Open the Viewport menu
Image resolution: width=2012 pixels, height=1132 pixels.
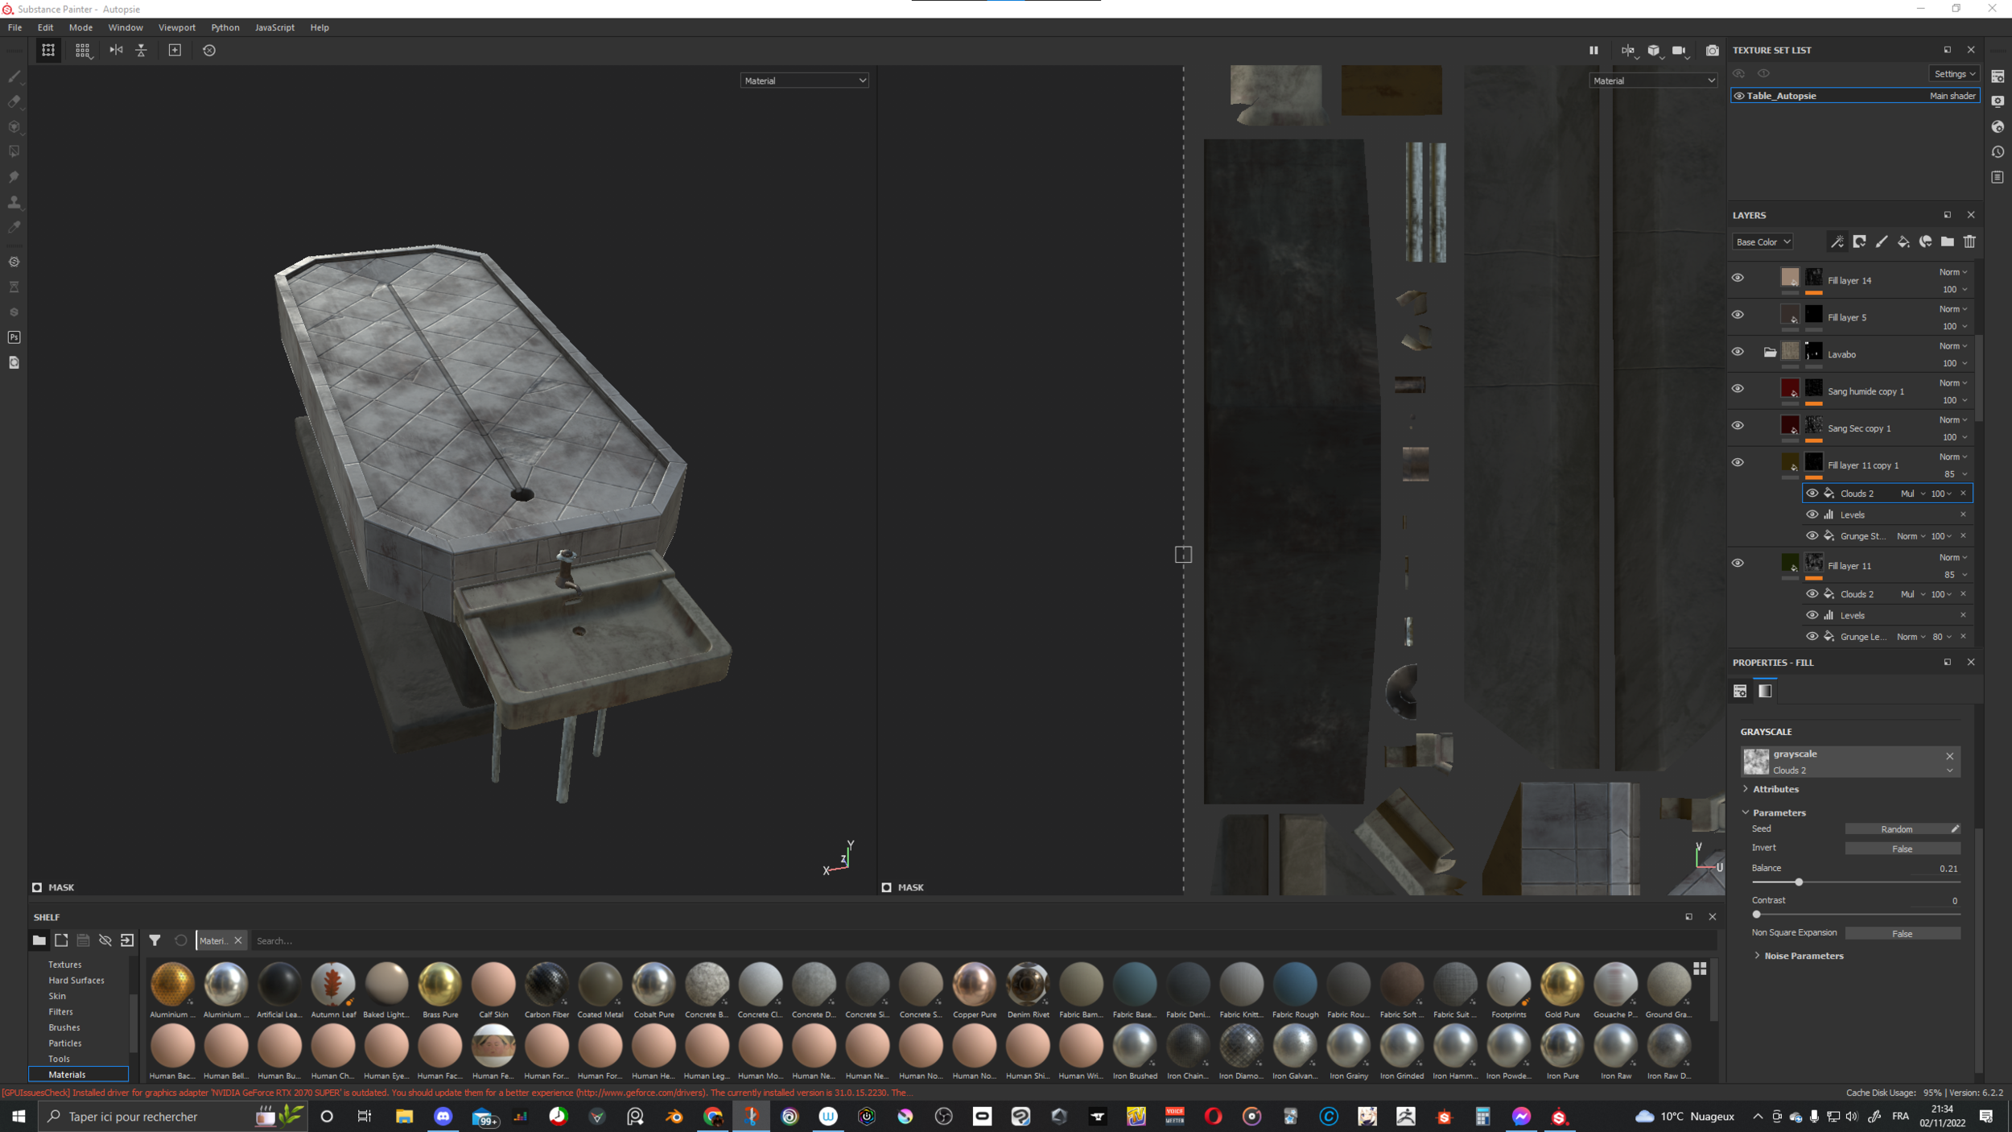176,27
